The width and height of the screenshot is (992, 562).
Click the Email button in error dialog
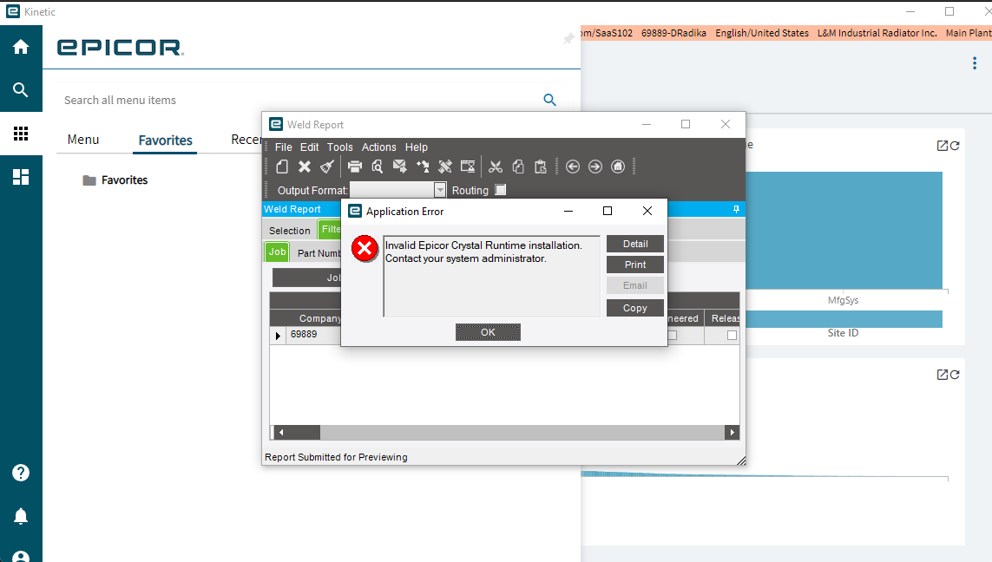point(635,285)
